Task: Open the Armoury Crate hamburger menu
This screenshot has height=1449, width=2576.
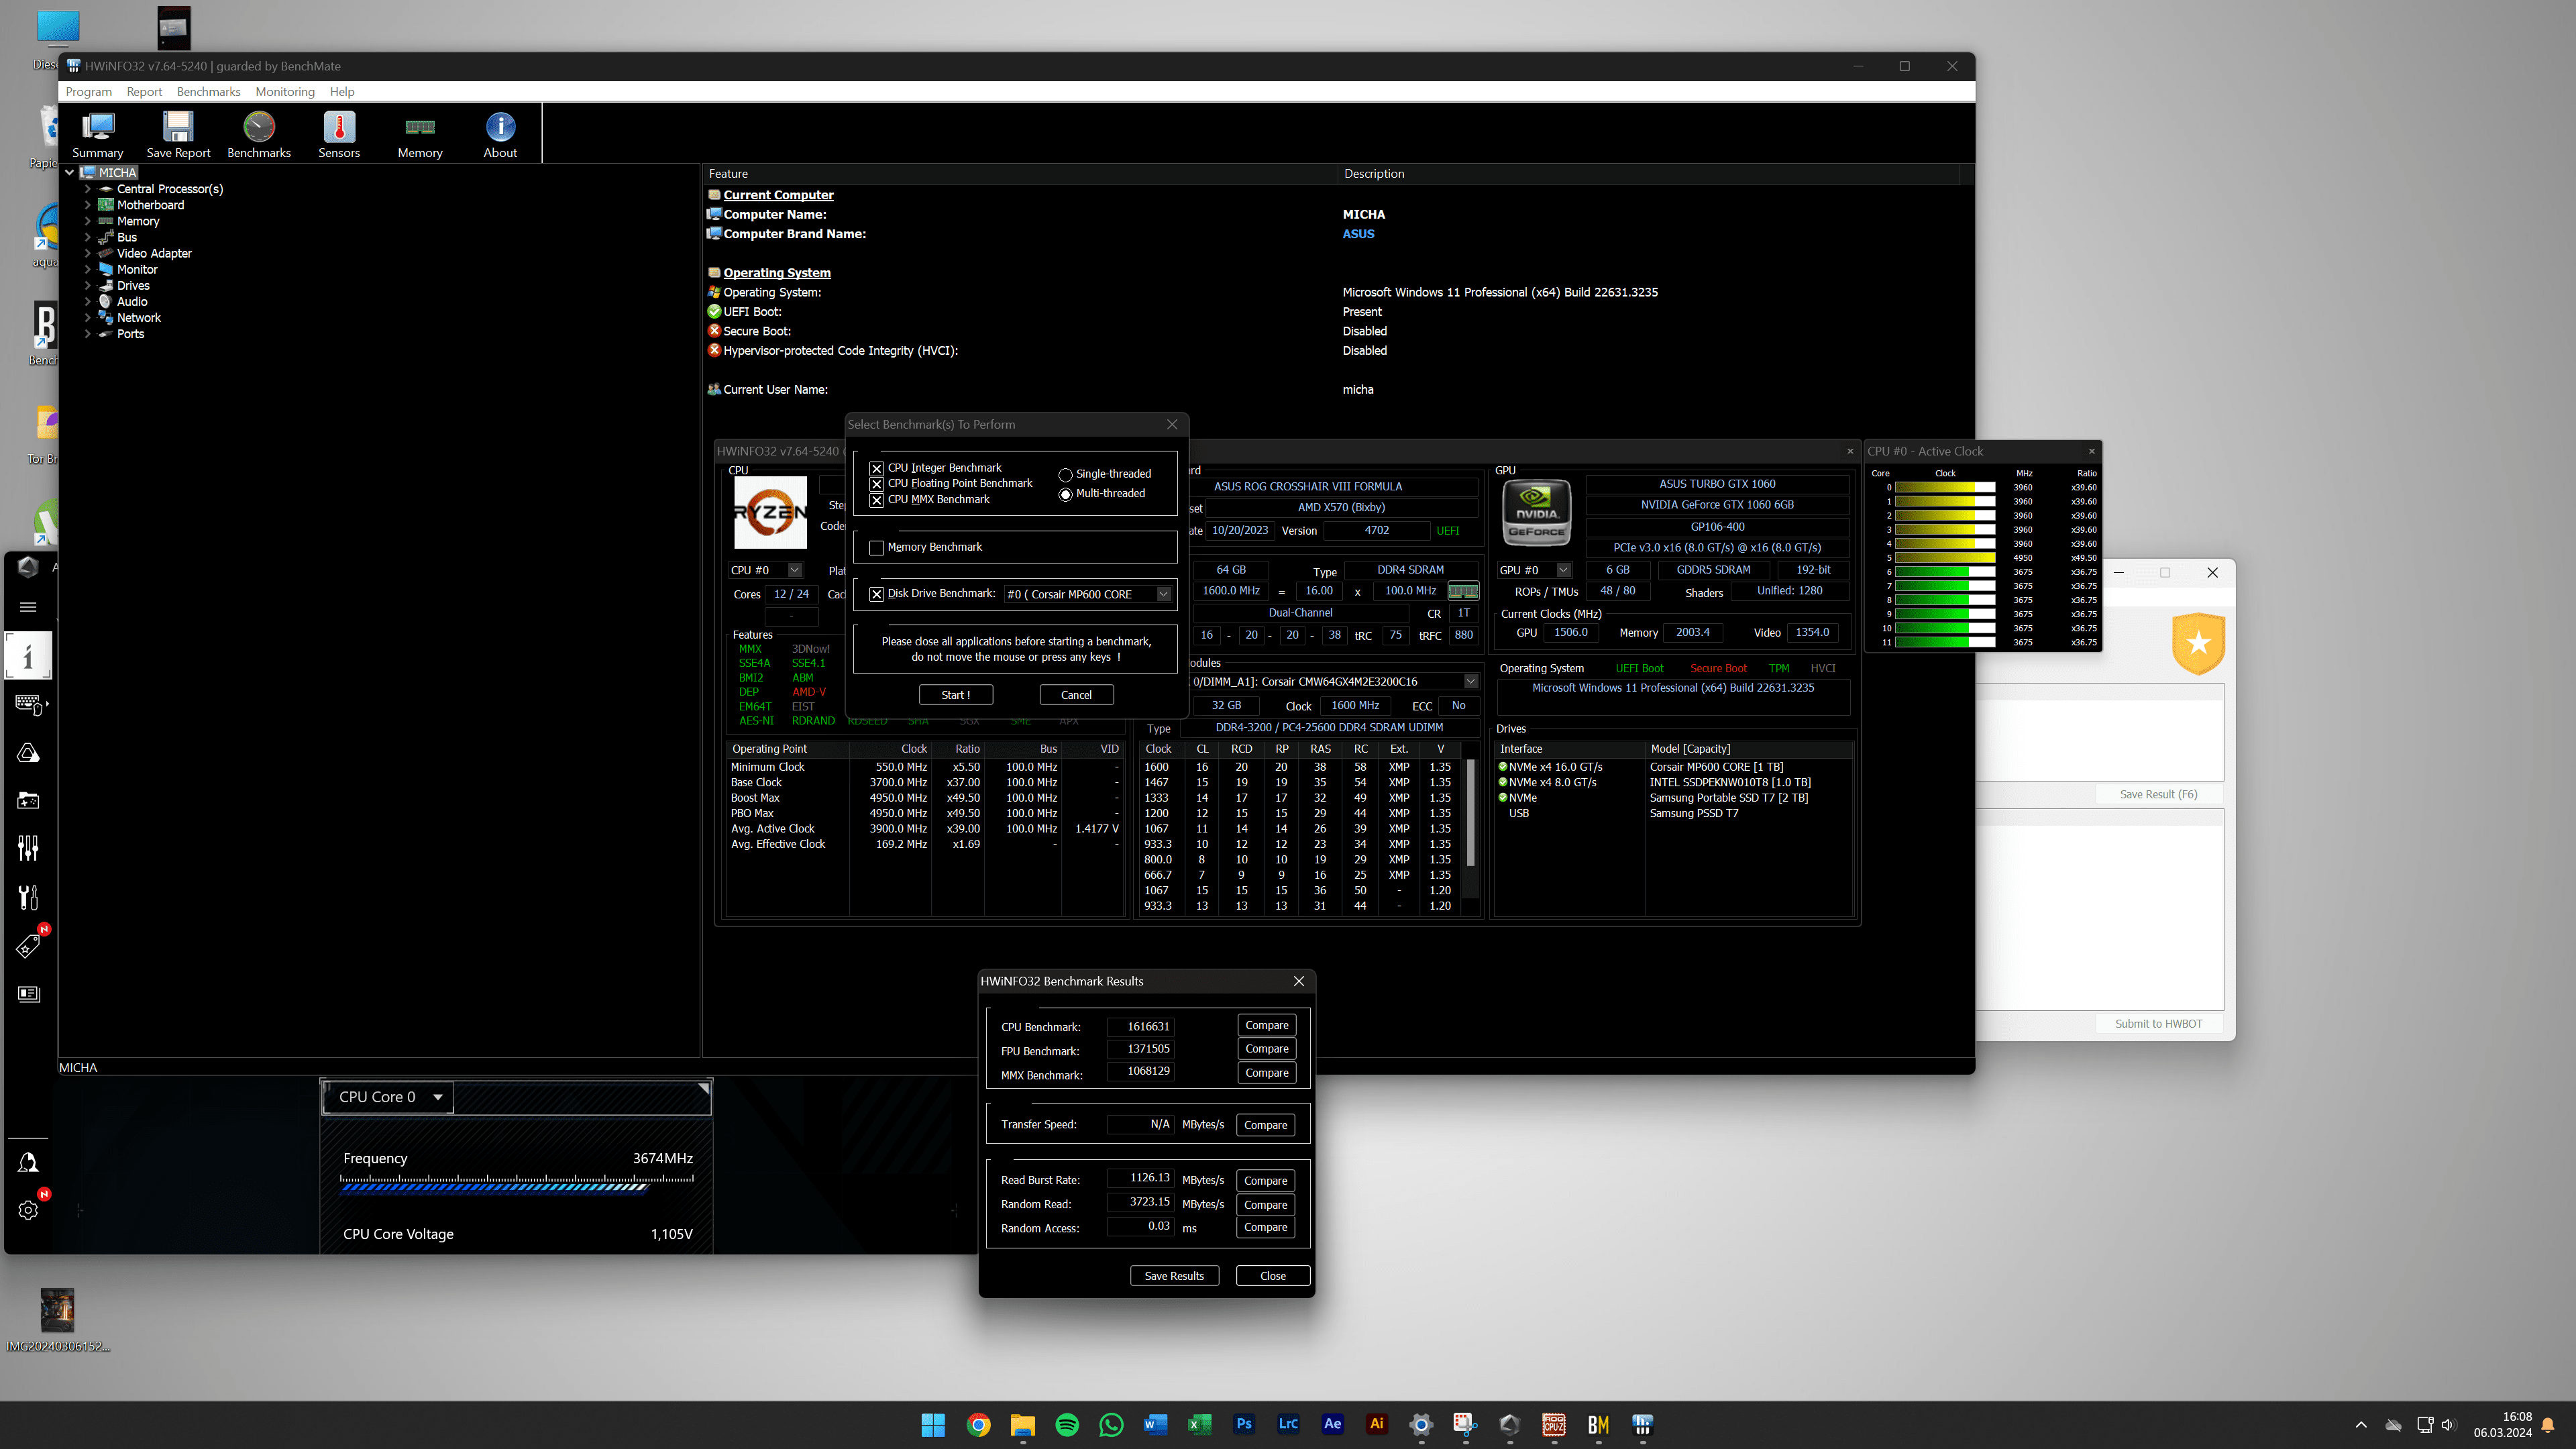Action: pyautogui.click(x=28, y=607)
